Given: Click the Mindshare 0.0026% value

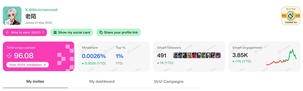Looking at the screenshot, I should tap(94, 56).
